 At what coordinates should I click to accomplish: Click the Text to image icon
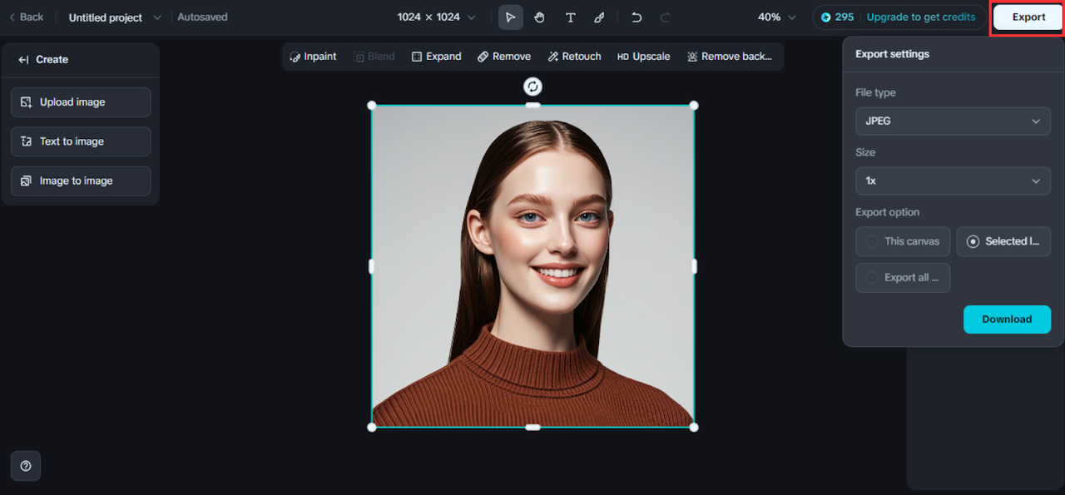[26, 141]
